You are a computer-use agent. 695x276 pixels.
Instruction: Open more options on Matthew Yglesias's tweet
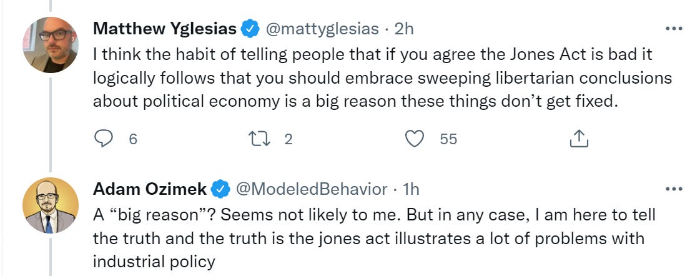coord(674,29)
